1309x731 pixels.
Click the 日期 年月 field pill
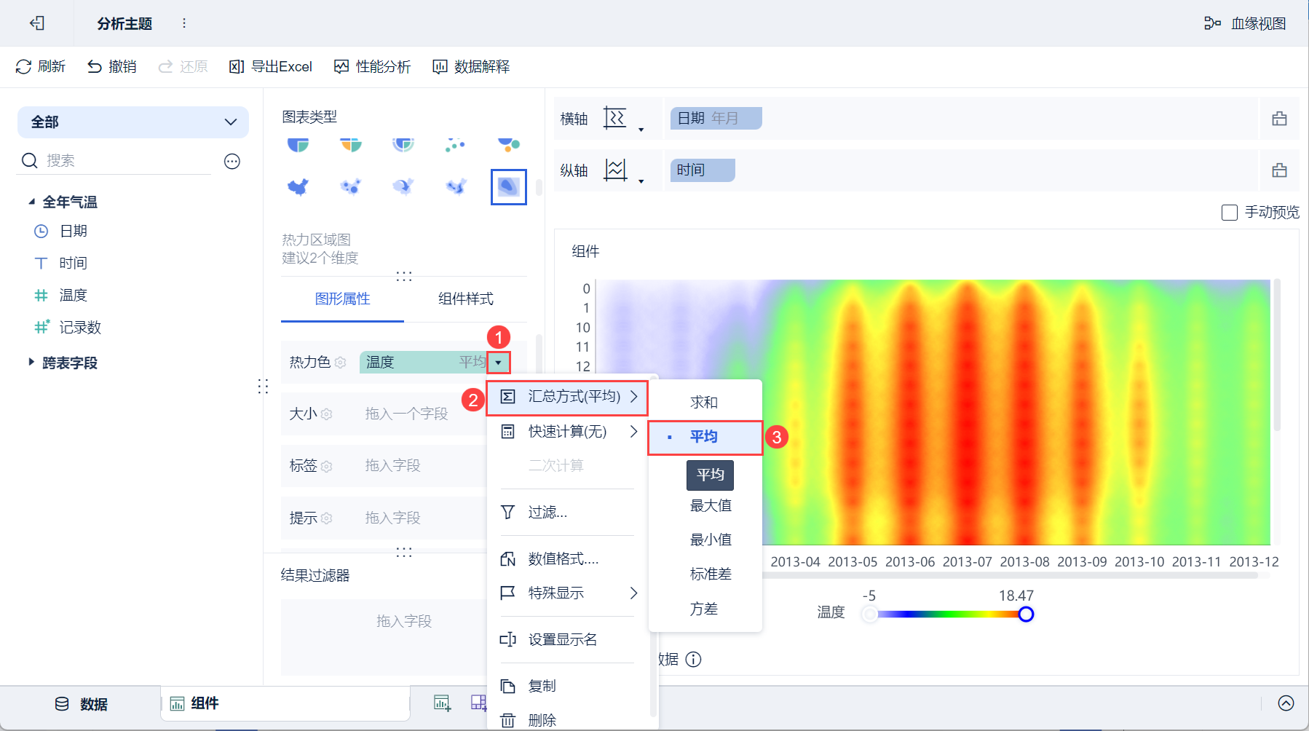[x=716, y=118]
